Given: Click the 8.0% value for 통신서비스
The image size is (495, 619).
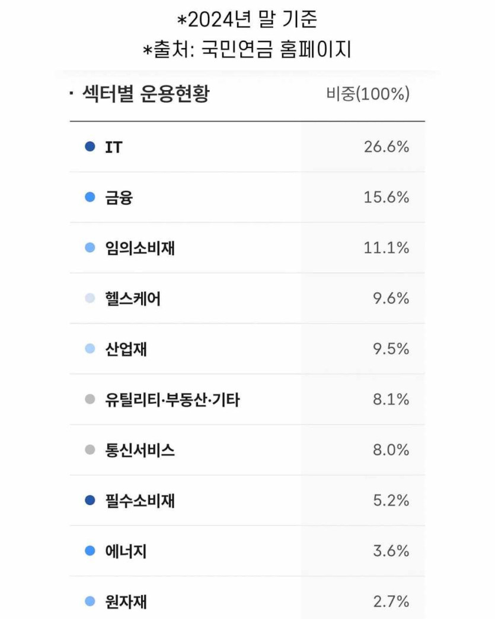Looking at the screenshot, I should (391, 450).
